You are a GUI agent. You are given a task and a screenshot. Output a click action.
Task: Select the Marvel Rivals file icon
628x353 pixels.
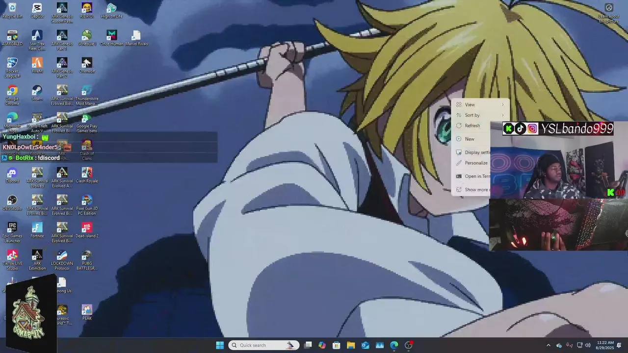(136, 38)
